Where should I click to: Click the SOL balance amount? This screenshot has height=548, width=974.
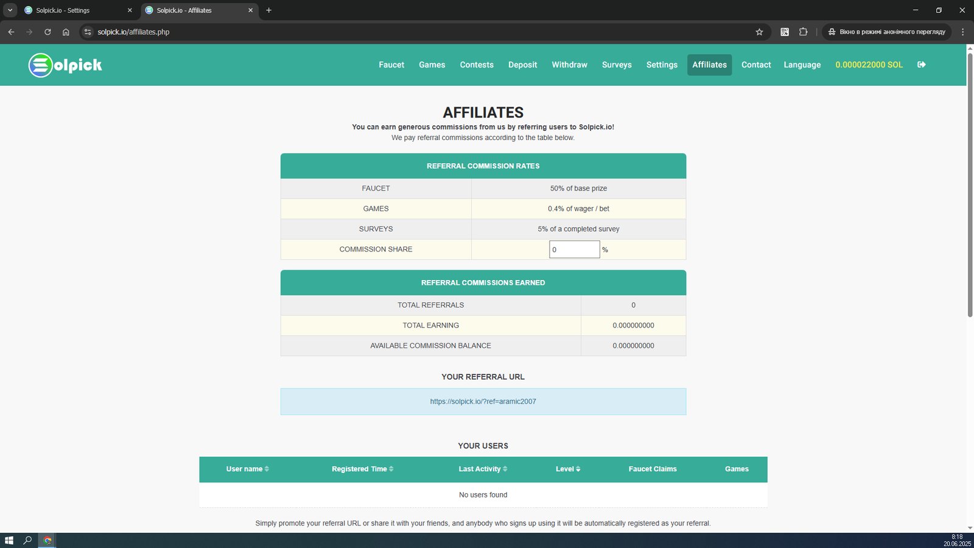point(869,65)
